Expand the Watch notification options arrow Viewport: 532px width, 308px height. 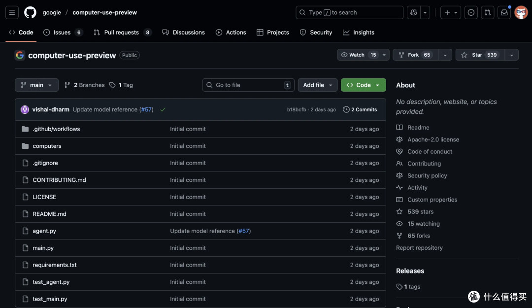click(384, 55)
